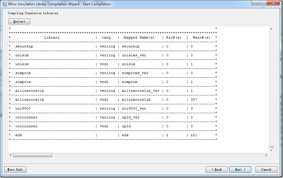283x178 pixels.
Task: Minimize the wizard window
Action: [x=256, y=3]
